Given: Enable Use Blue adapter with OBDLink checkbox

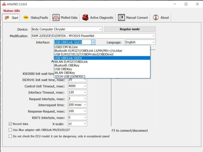Looking at the screenshot, I should coord(10,130).
